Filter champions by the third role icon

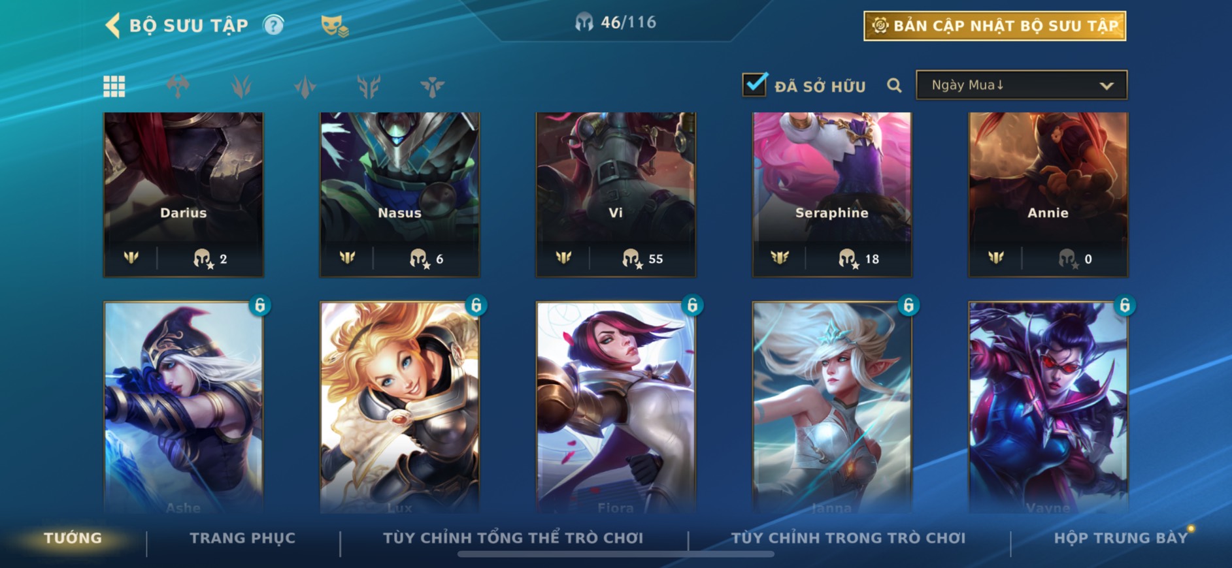[305, 86]
